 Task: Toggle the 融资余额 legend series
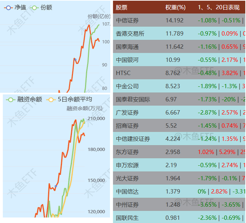tap(24, 99)
